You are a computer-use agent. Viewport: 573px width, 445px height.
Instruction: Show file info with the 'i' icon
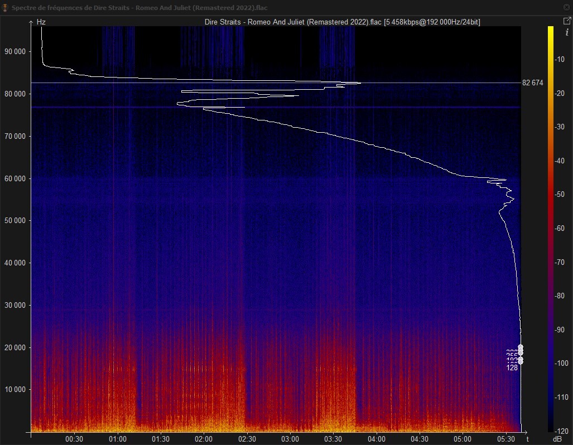coord(567,32)
